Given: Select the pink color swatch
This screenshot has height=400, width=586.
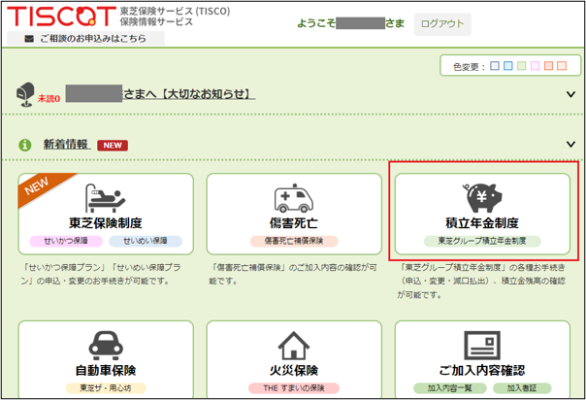Looking at the screenshot, I should tap(535, 66).
